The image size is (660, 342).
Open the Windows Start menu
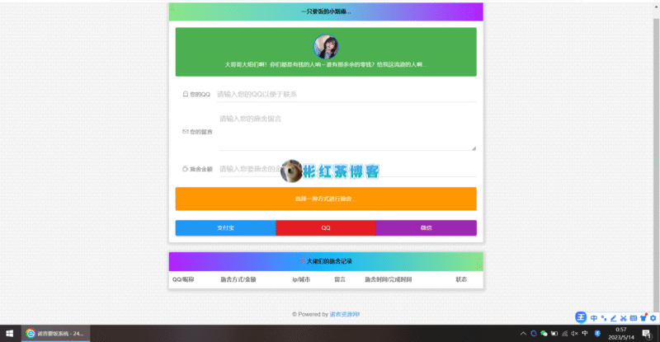(9, 333)
